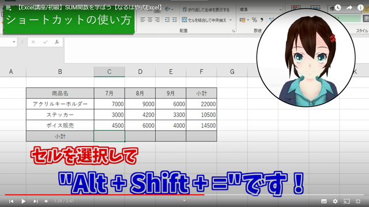The height and width of the screenshot is (207, 369).
Task: Click the Watch later clock icon
Action: pyautogui.click(x=338, y=7)
